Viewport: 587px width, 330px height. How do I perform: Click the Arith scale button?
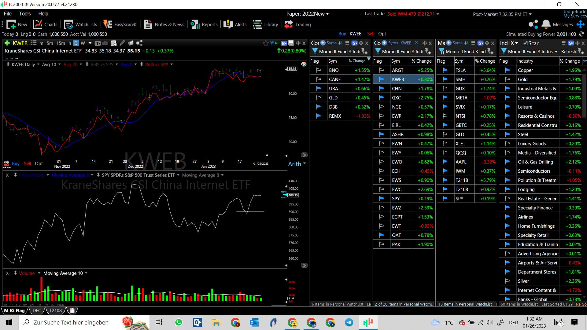pos(294,164)
